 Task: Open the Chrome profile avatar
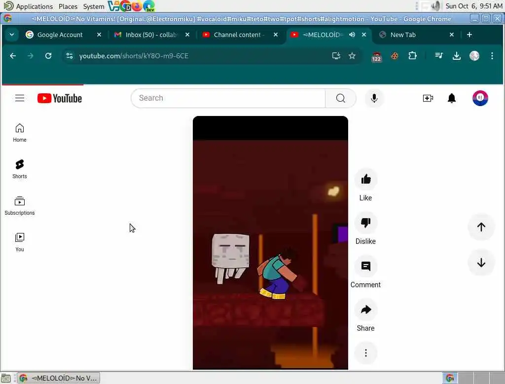tap(474, 56)
